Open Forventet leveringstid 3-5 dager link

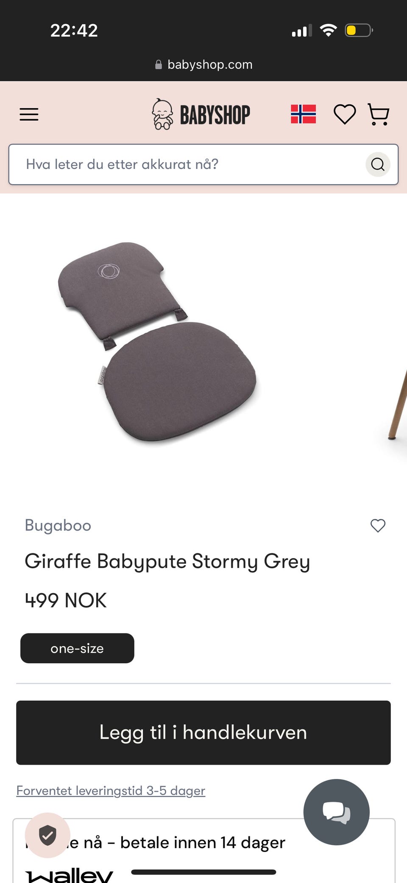click(x=111, y=790)
